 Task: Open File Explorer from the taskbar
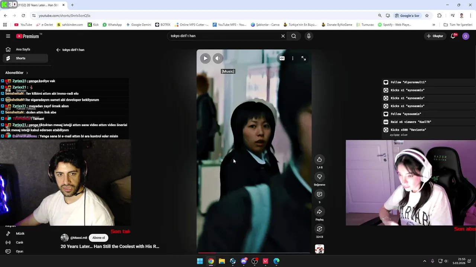pyautogui.click(x=222, y=261)
